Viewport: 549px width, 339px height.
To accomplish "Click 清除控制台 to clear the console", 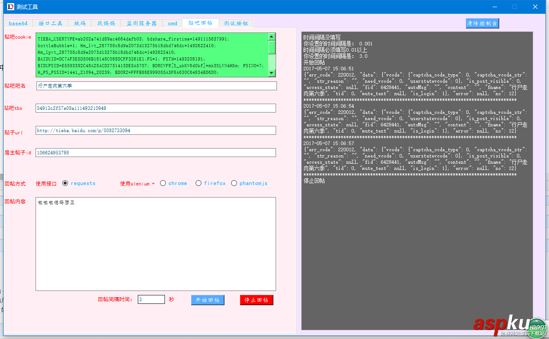I will coord(482,23).
